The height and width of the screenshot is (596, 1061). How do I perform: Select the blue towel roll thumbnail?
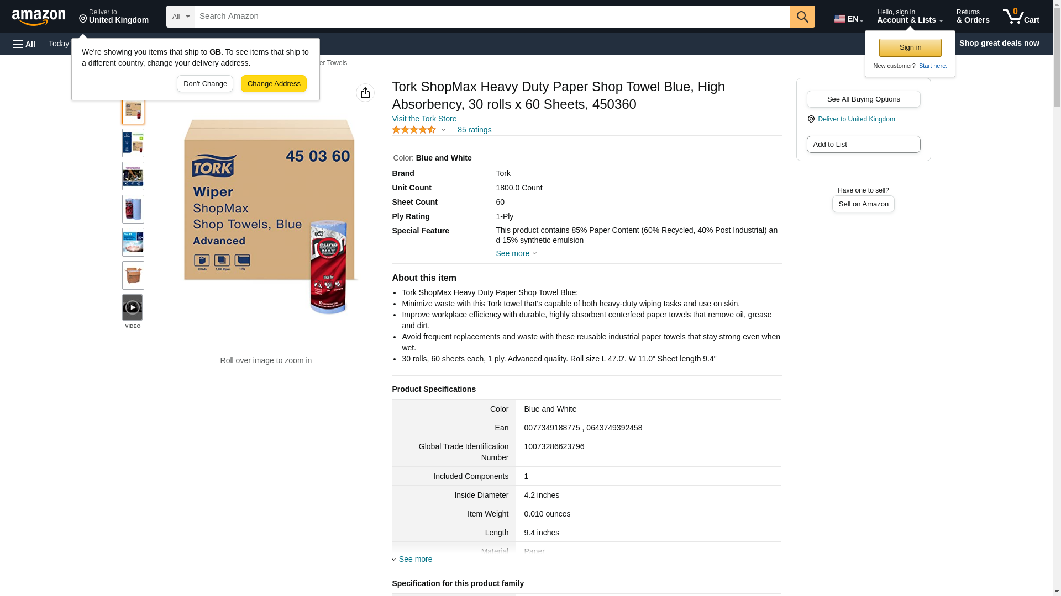click(x=133, y=209)
